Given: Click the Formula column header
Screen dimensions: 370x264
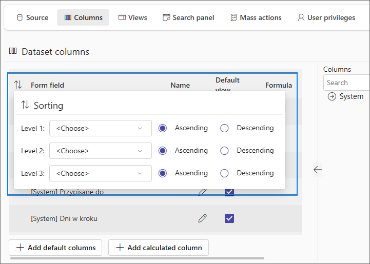Looking at the screenshot, I should coord(279,85).
